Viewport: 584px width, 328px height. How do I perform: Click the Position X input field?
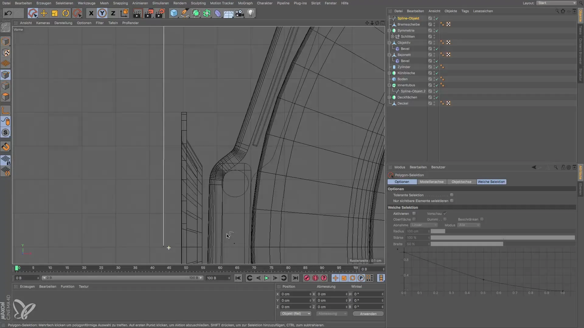[295, 294]
